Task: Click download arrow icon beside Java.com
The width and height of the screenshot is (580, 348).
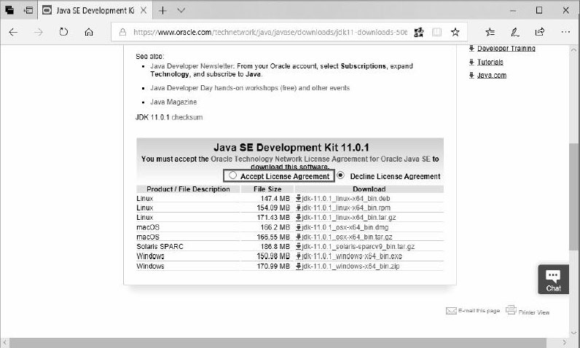Action: [x=471, y=76]
